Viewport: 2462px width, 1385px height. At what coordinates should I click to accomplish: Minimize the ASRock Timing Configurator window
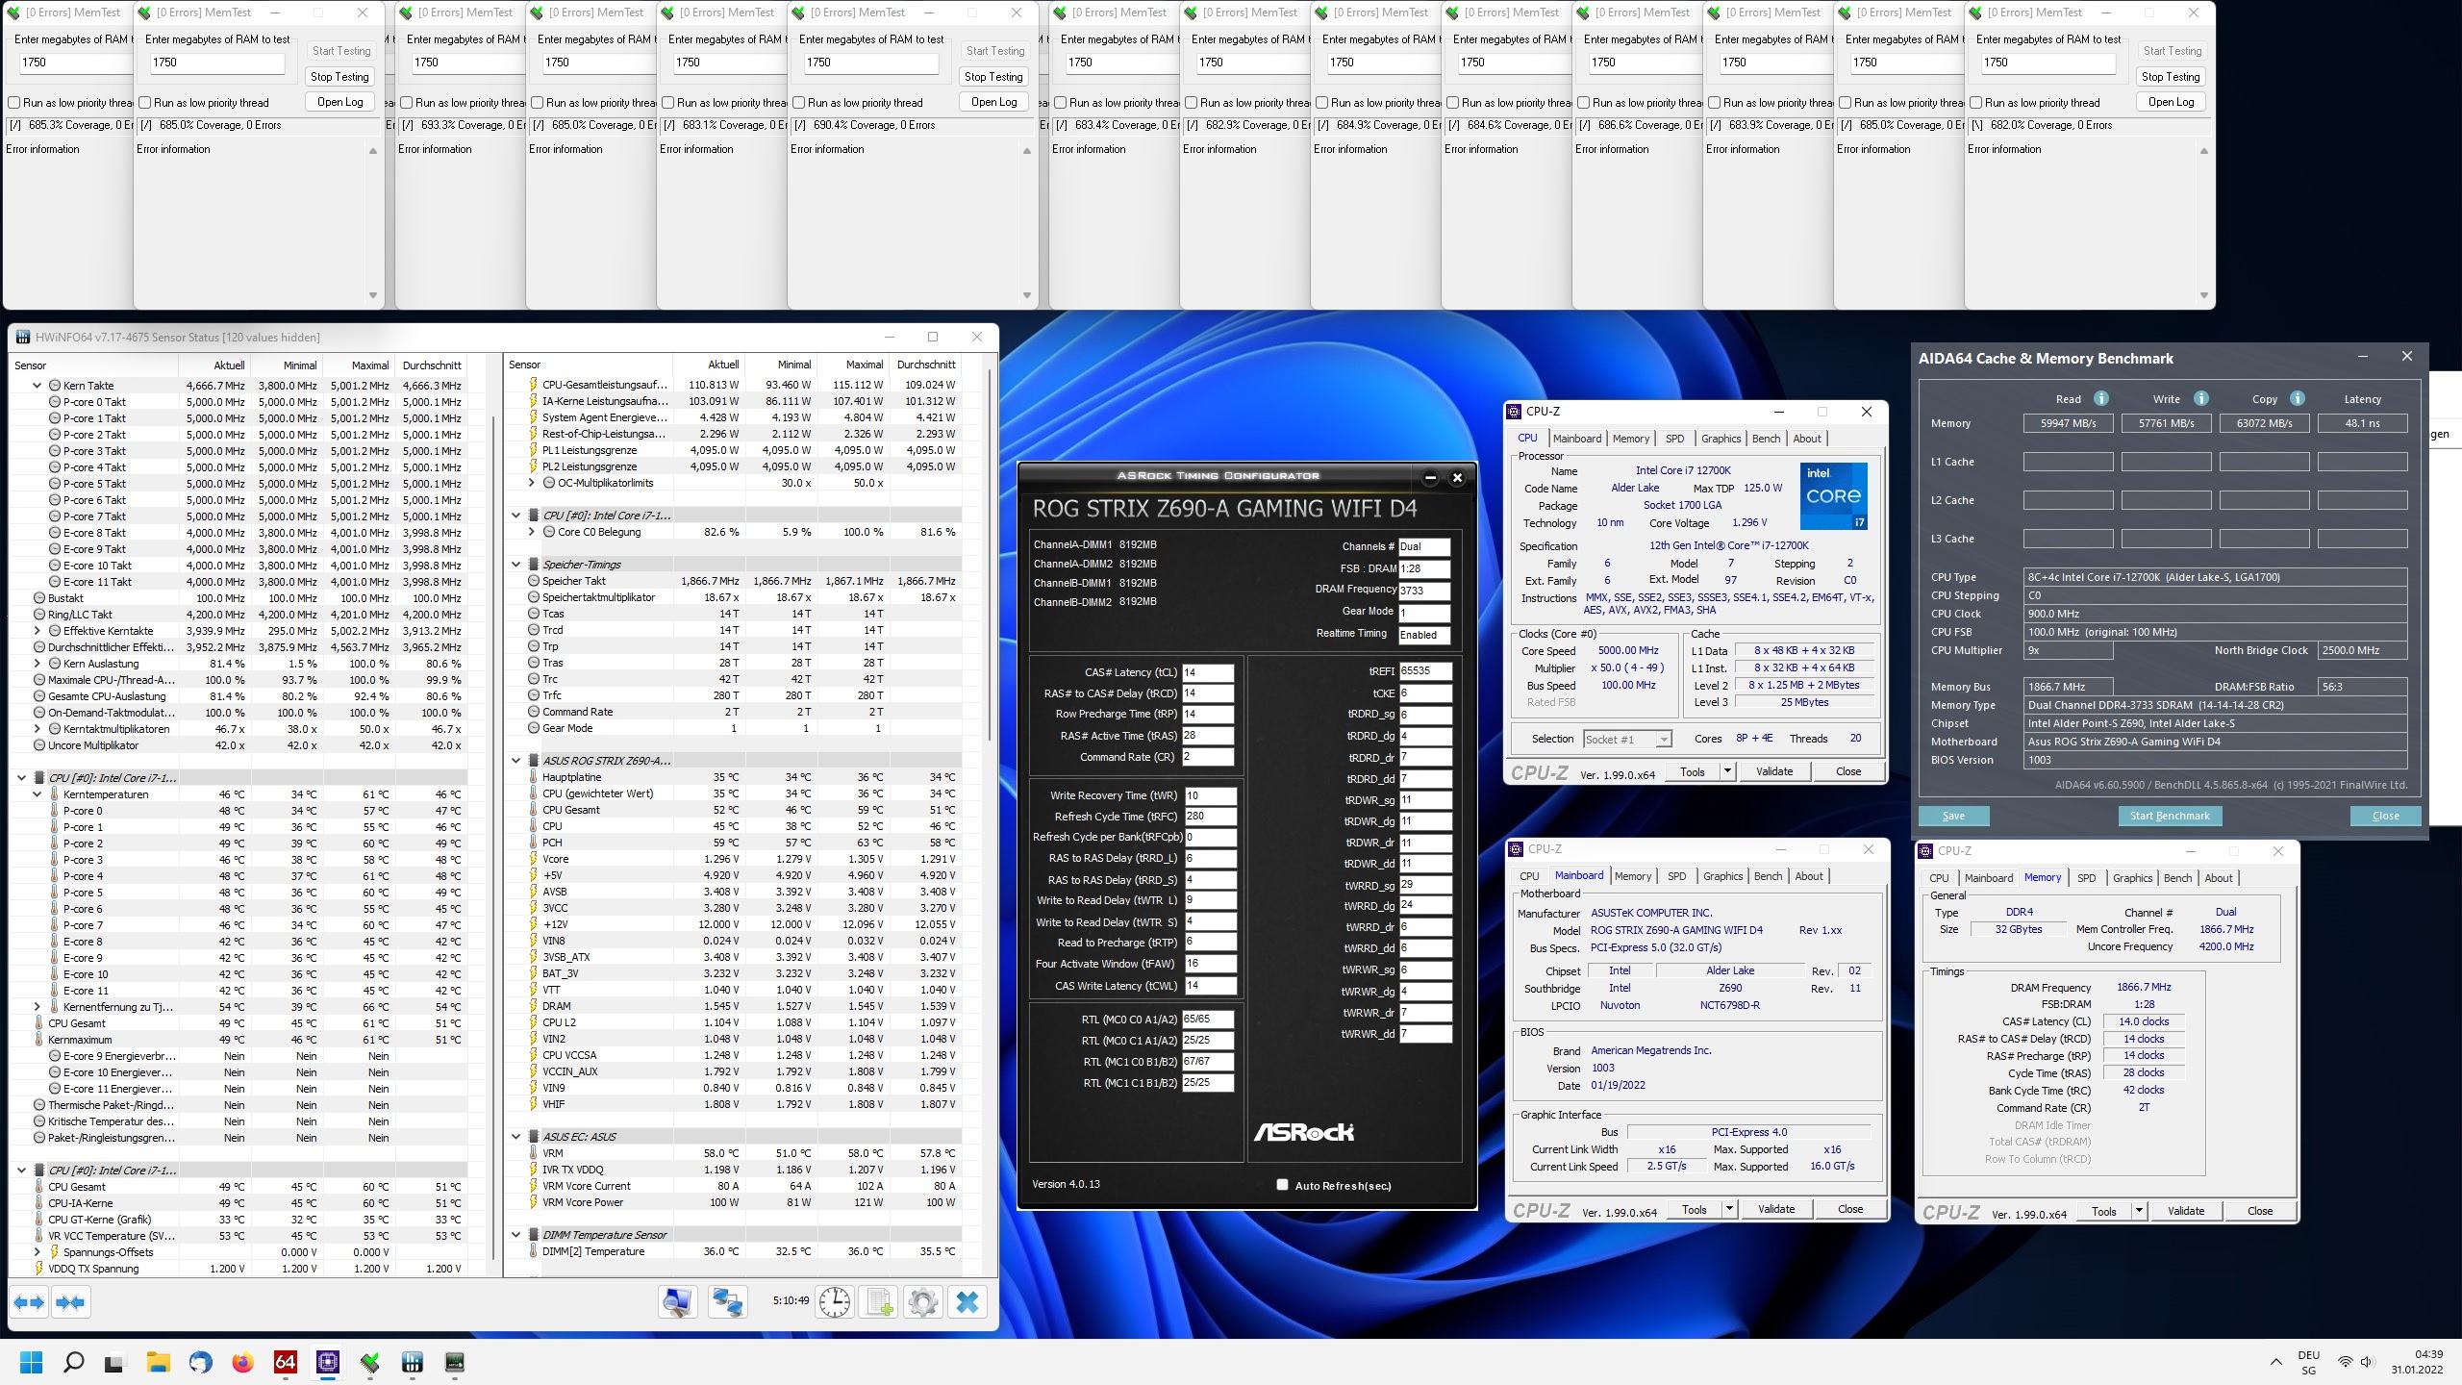point(1430,477)
